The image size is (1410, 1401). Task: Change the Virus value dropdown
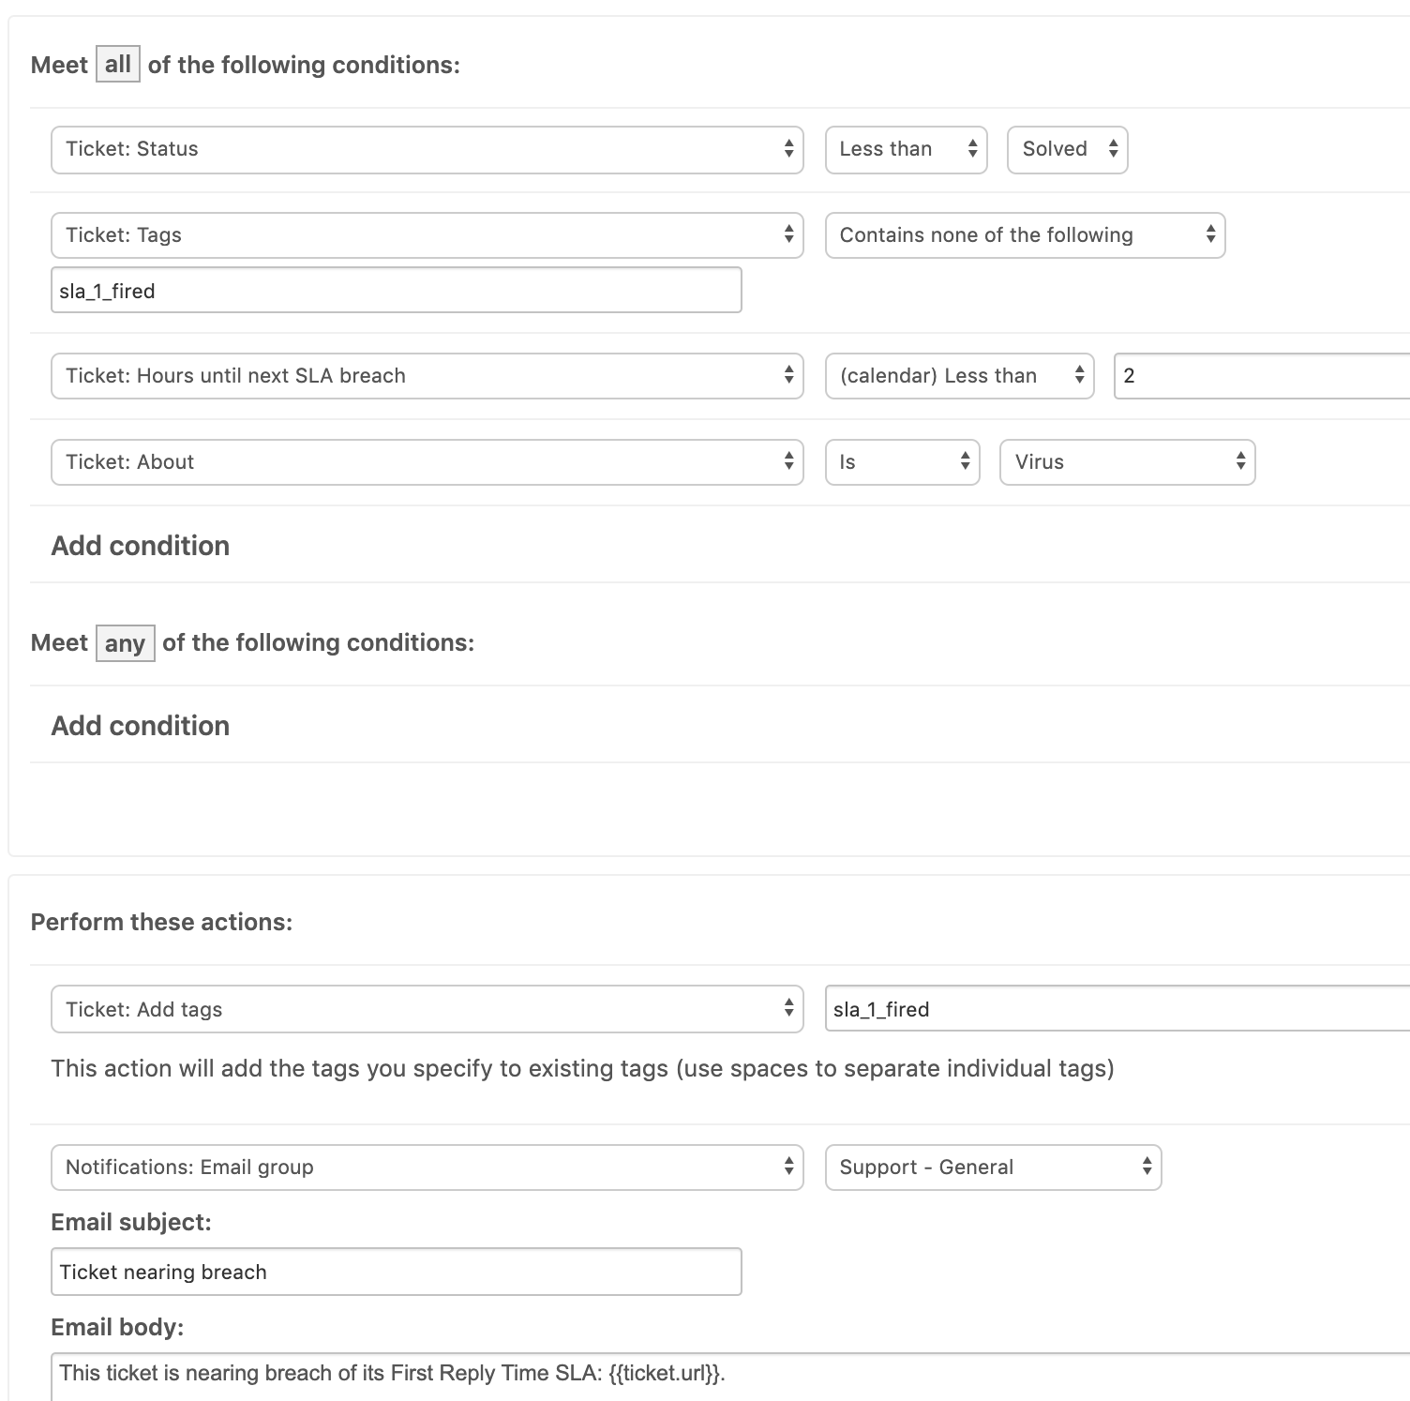pos(1127,462)
